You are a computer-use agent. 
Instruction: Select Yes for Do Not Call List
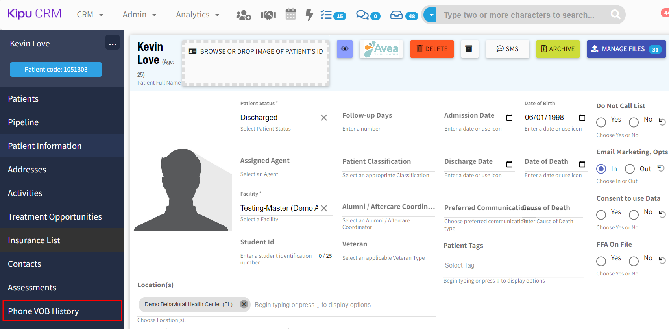click(601, 122)
